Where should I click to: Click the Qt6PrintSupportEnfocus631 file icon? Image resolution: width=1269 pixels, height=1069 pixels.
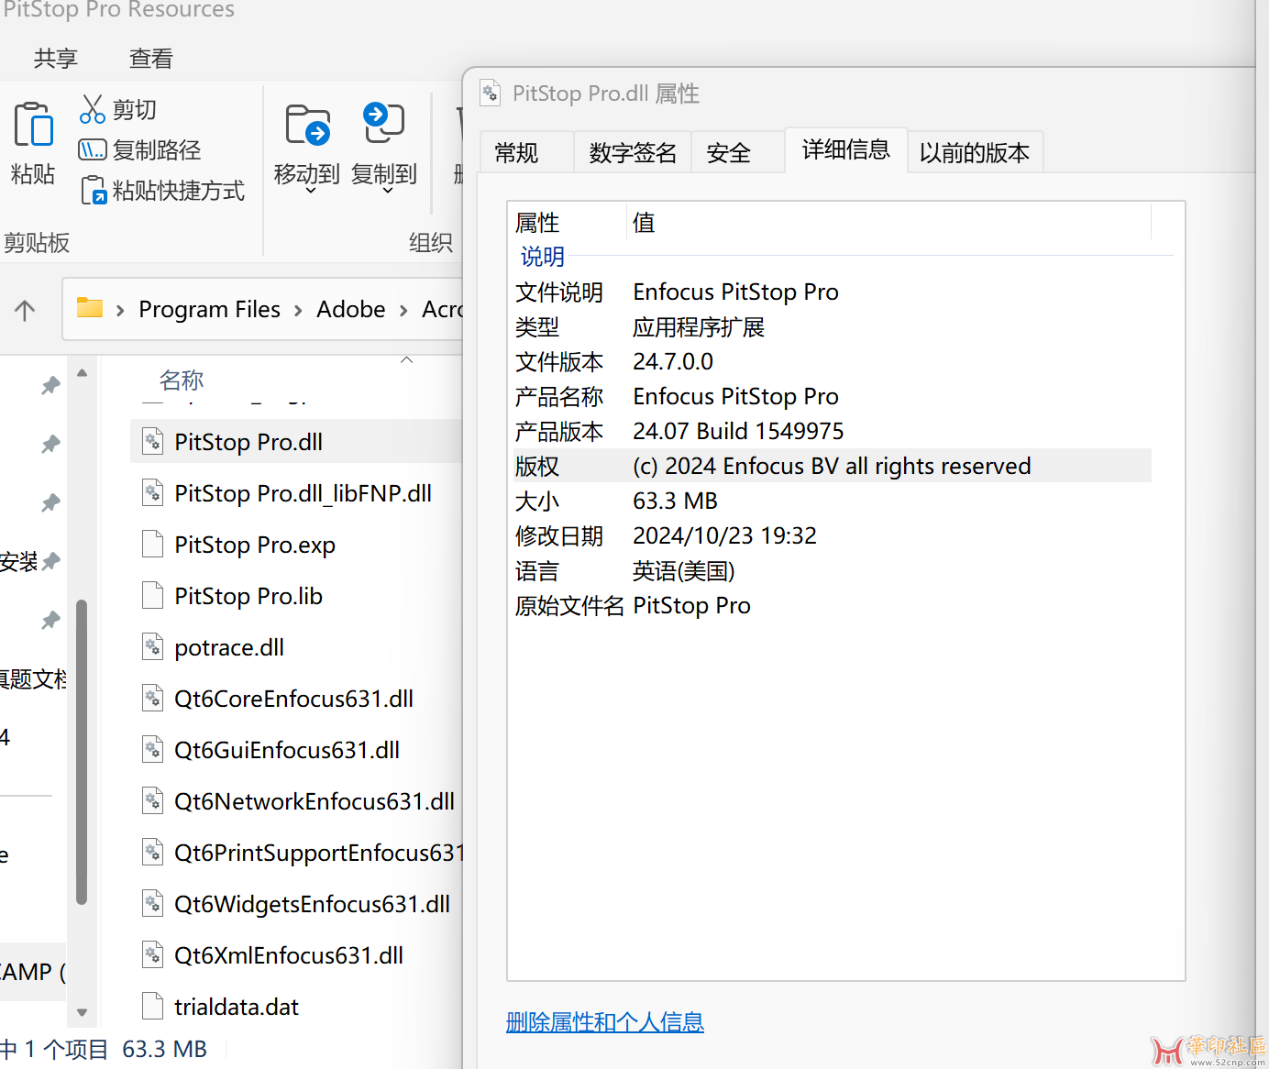(153, 853)
